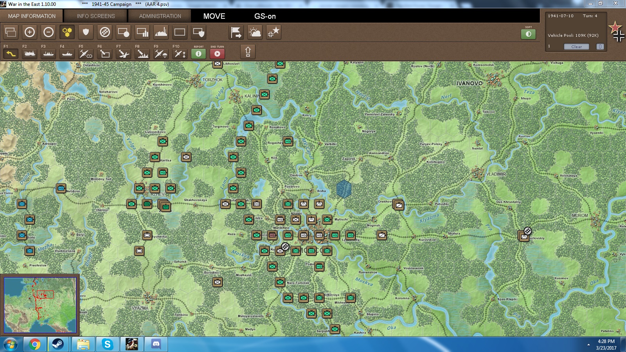Image resolution: width=626 pixels, height=352 pixels.
Task: Click the plain rectangle toolbar icon
Action: coord(180,32)
